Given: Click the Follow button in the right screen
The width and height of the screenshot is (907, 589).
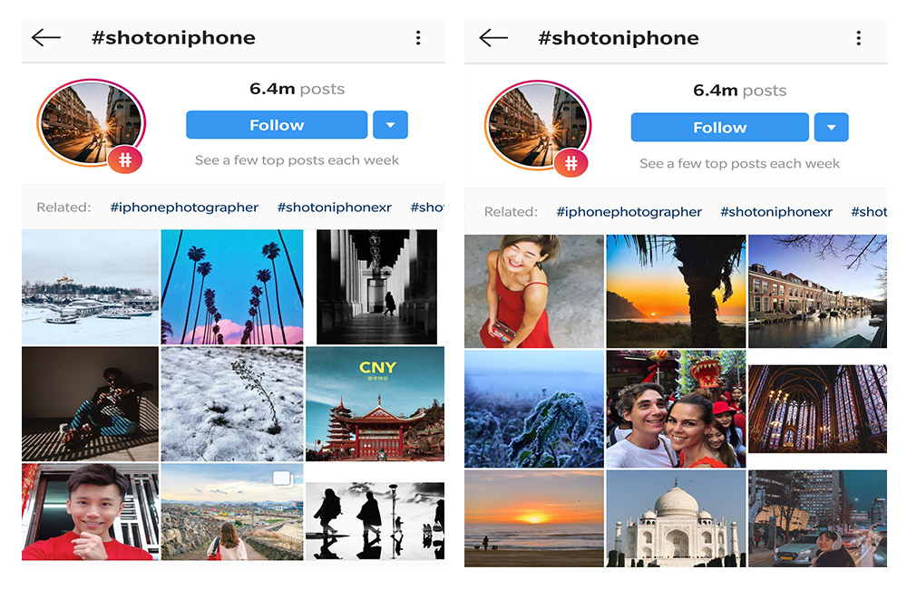Looking at the screenshot, I should pyautogui.click(x=719, y=127).
